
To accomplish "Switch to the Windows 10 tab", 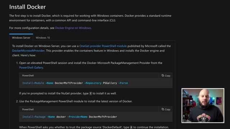I will click(x=43, y=38).
